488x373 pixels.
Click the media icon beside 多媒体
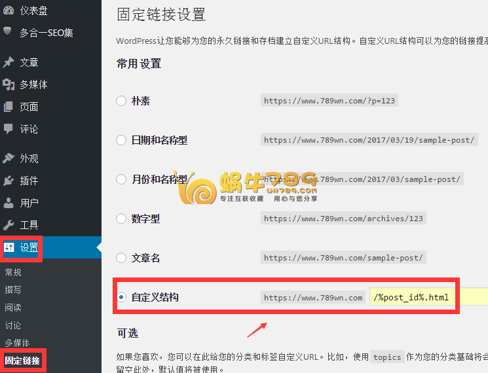coord(9,84)
